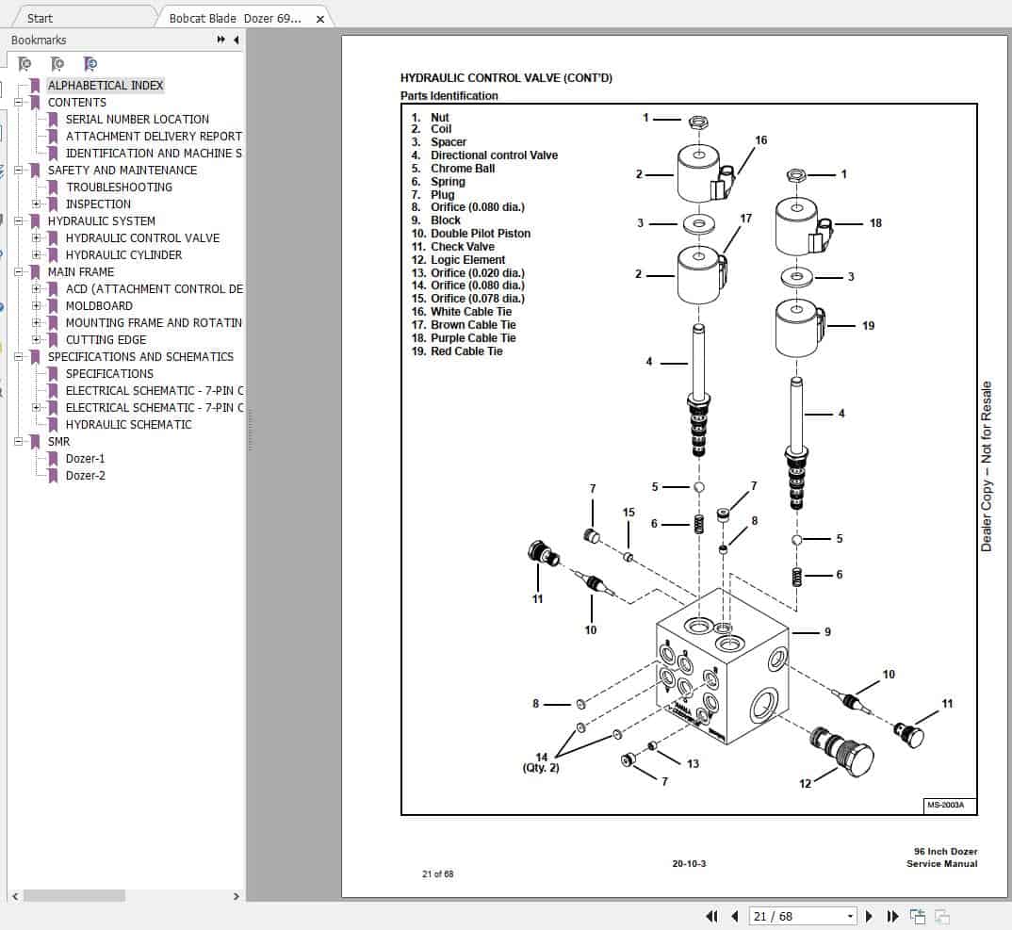Go to the first page of the document
Screen dimensions: 1012x930
pos(713,915)
